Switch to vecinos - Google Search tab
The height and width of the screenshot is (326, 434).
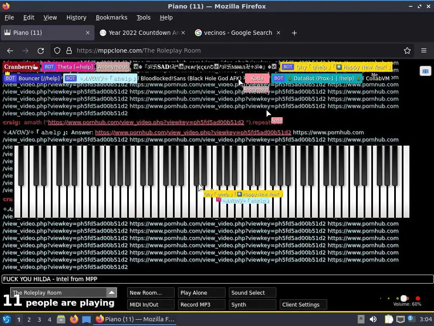coord(238,33)
